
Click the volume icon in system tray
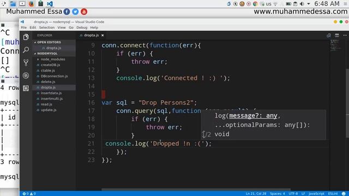click(x=302, y=4)
